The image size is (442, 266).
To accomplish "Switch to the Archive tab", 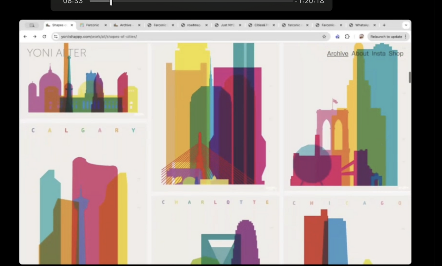I will 126,25.
